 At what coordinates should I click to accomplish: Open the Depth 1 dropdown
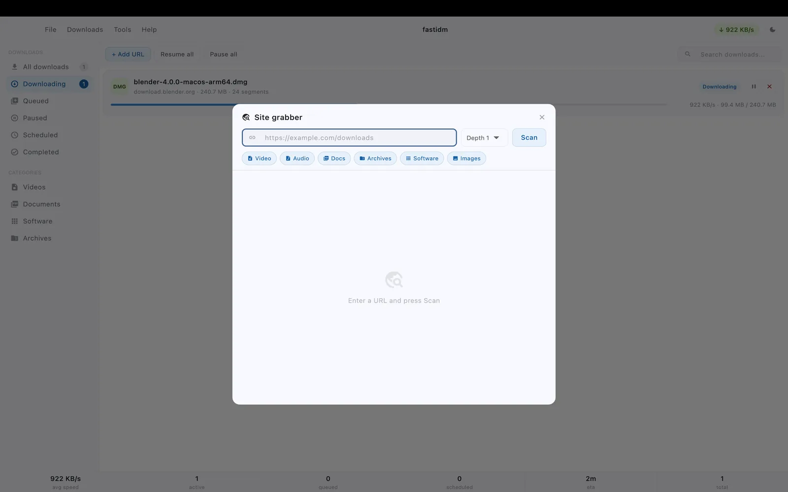pos(484,138)
